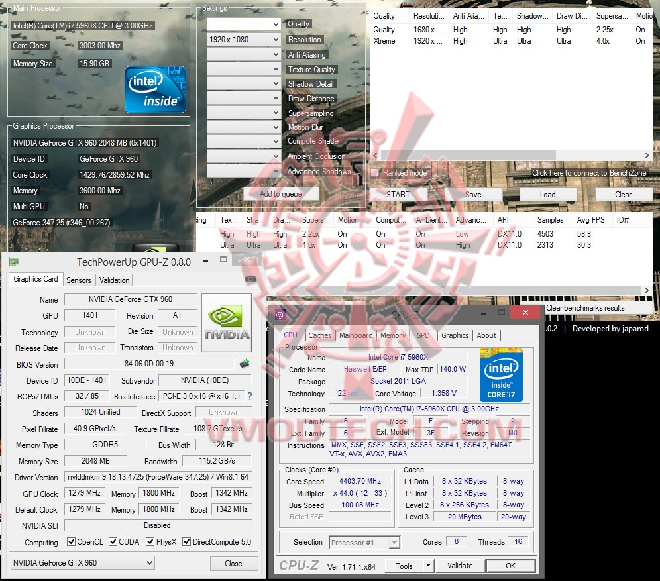Switch to the SPD tab in CPU-Z
Viewport: 660px width, 581px height.
tap(423, 335)
